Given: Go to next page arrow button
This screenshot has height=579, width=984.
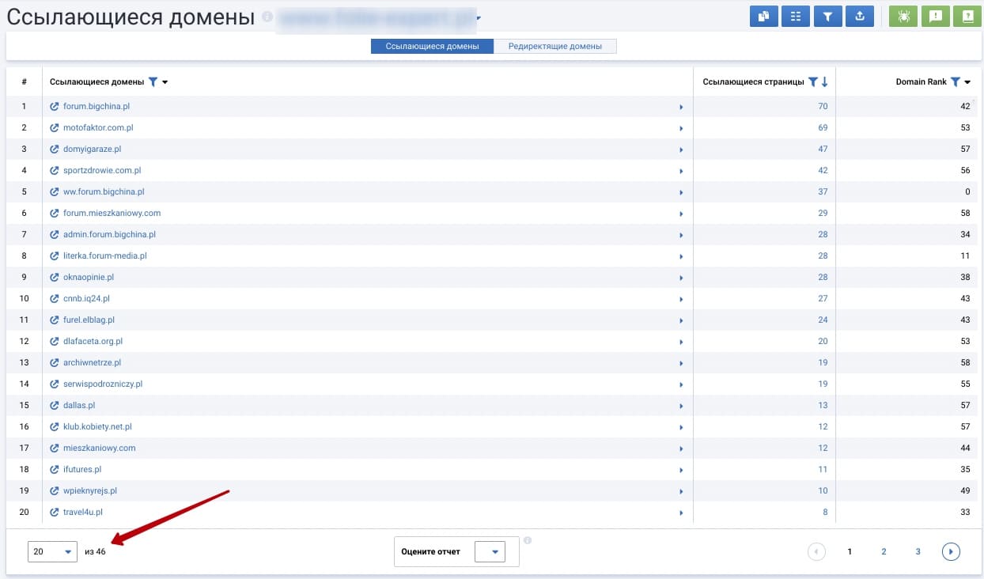Looking at the screenshot, I should [951, 551].
